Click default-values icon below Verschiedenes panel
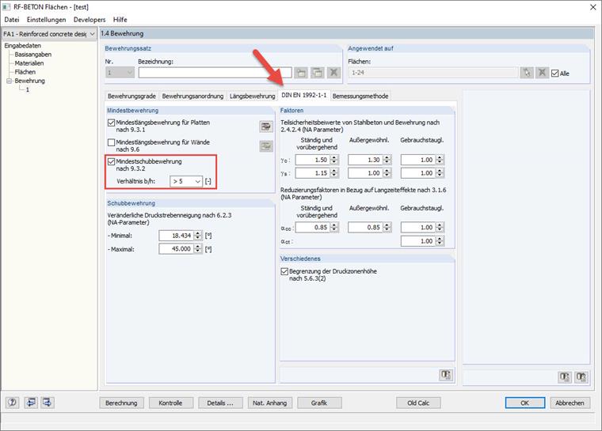The image size is (602, 431). [446, 375]
